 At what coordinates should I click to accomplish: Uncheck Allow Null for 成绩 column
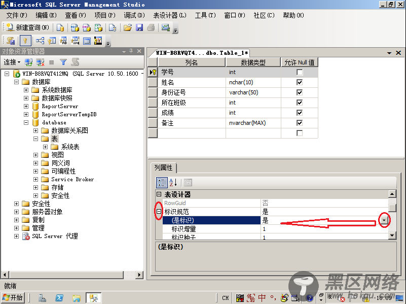(x=300, y=113)
